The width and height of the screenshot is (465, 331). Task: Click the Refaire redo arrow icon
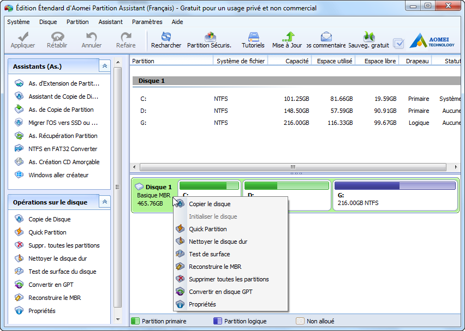pyautogui.click(x=126, y=37)
